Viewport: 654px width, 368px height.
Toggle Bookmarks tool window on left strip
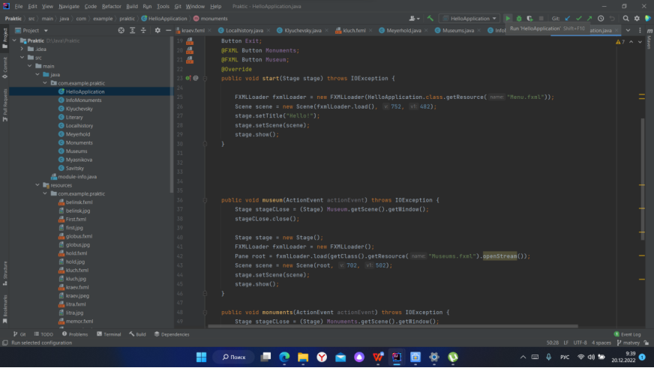(4, 310)
